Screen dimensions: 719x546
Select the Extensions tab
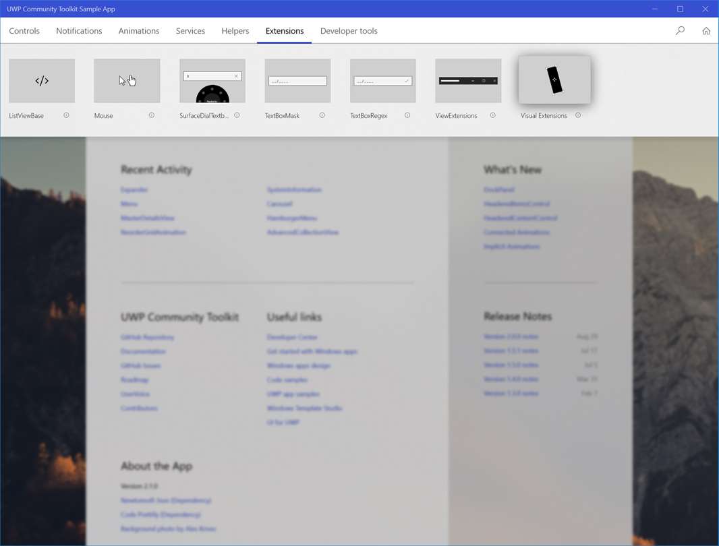pos(285,31)
